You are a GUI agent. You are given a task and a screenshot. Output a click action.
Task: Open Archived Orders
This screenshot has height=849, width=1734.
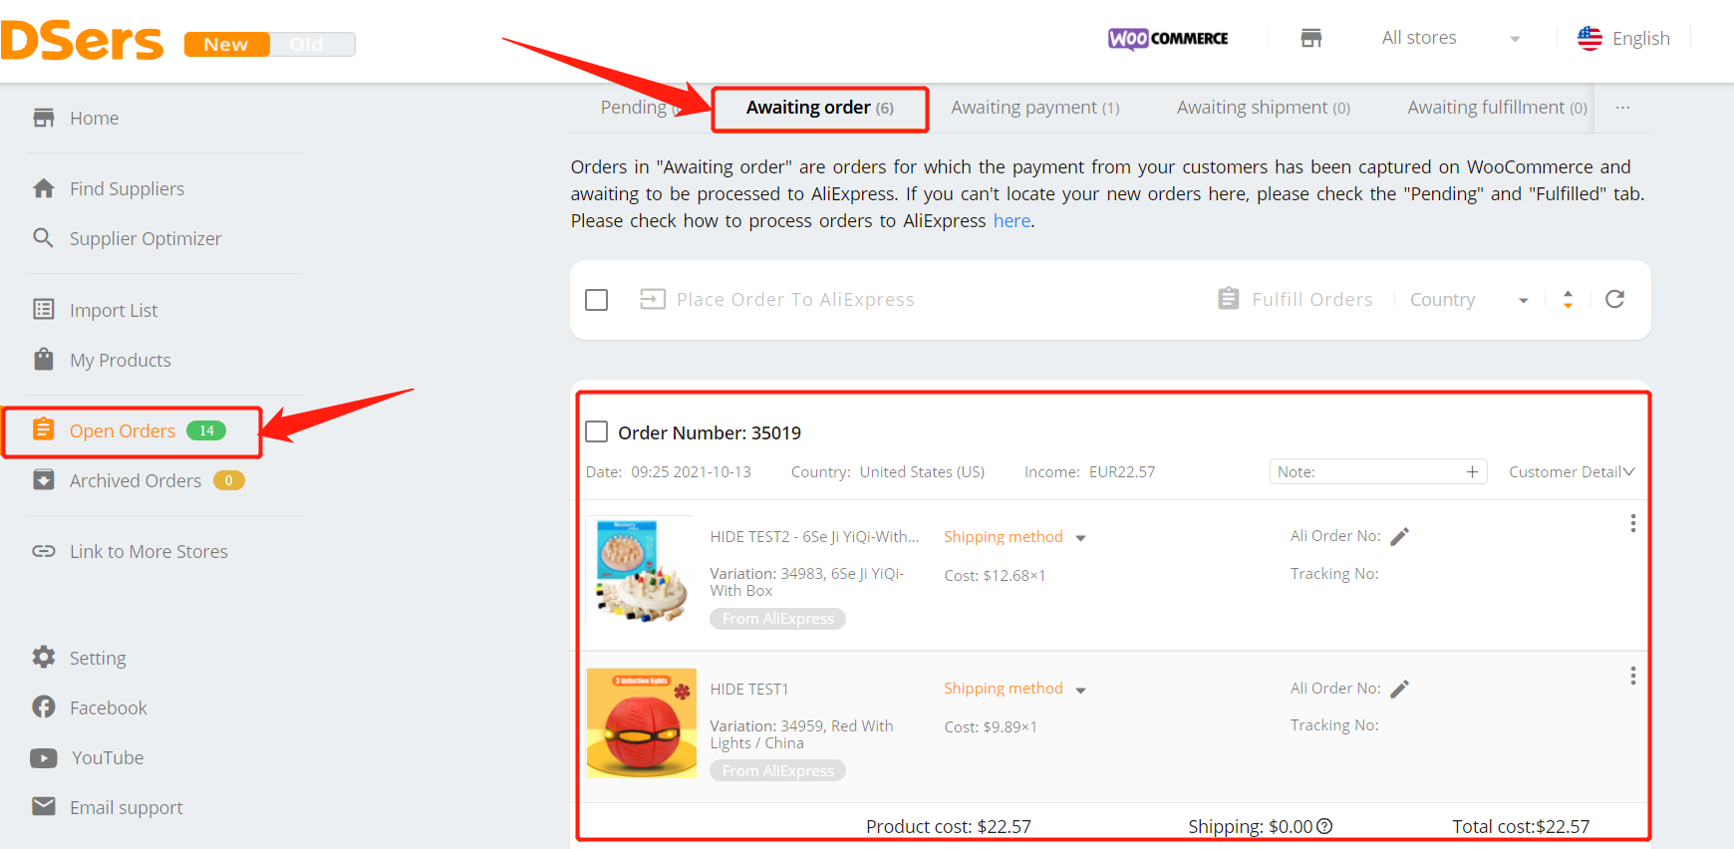click(x=136, y=480)
